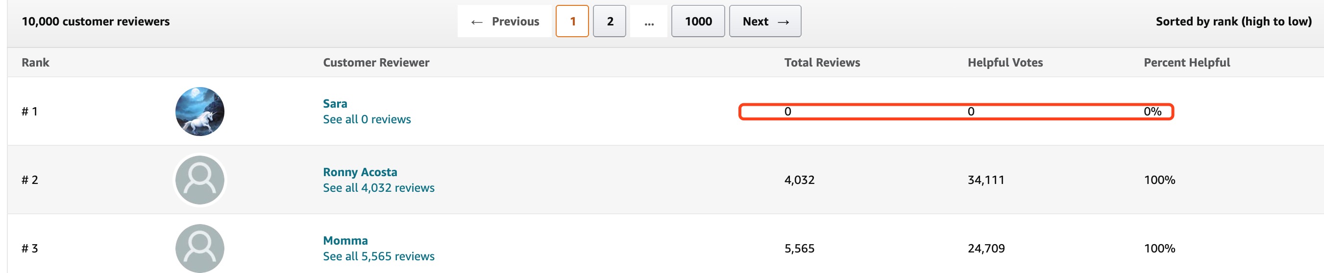Viewport: 1324px width, 273px height.
Task: Open Sara's unicorn profile picture
Action: [200, 112]
